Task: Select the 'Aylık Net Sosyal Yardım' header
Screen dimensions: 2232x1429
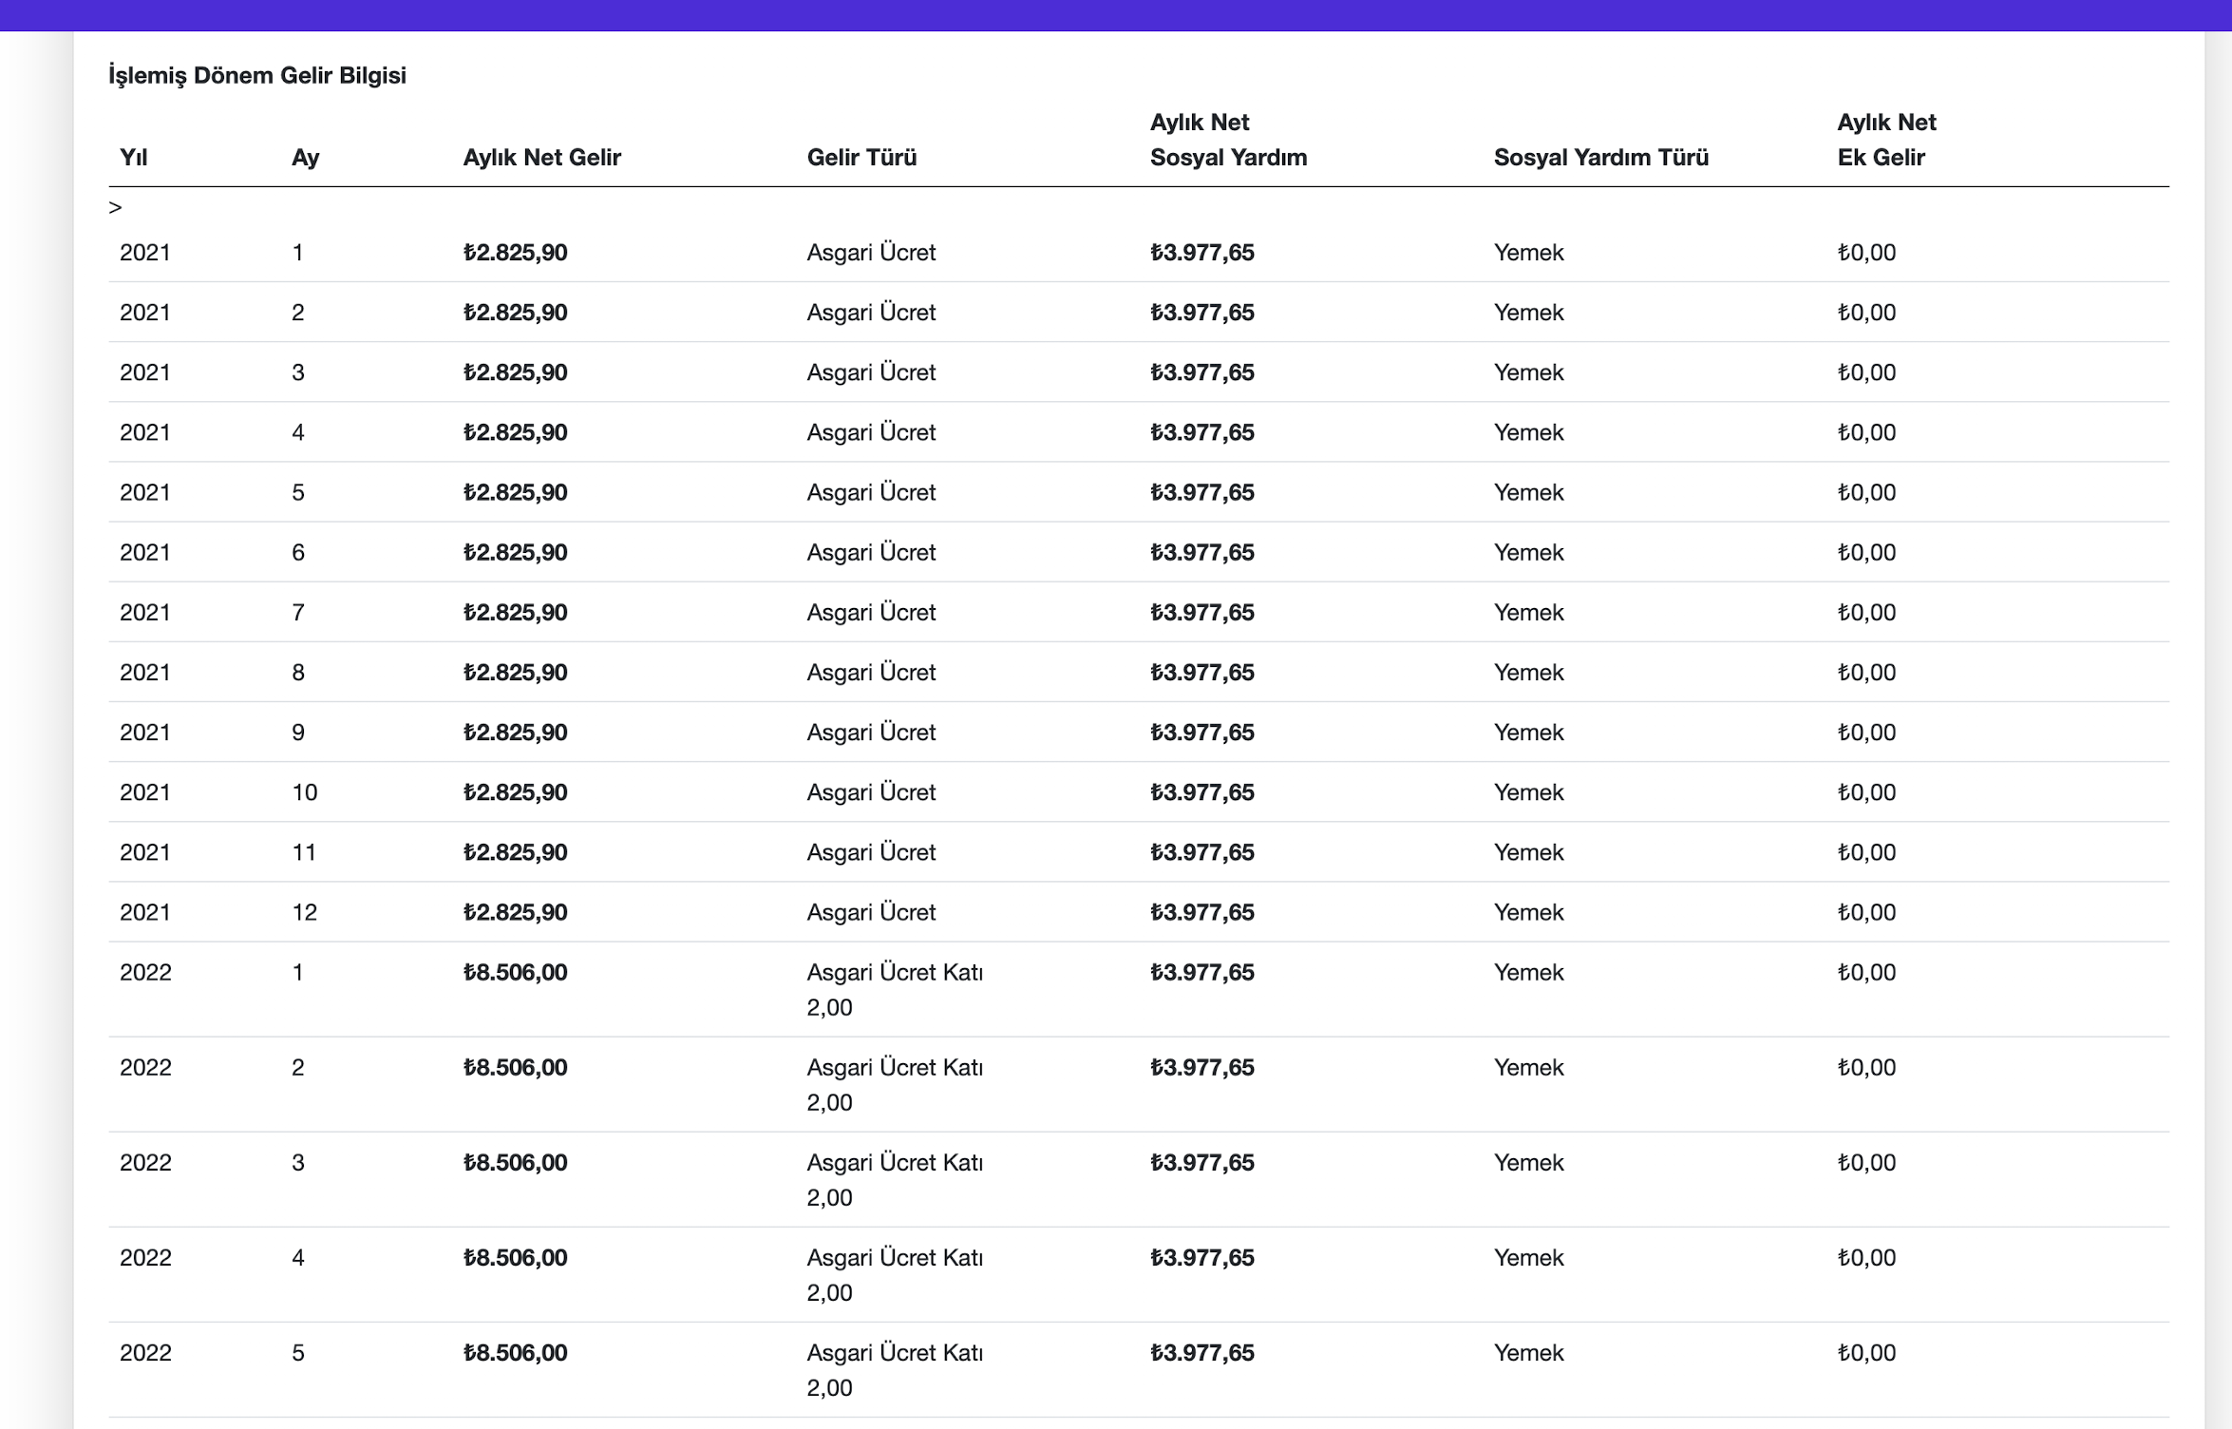Action: [x=1228, y=141]
